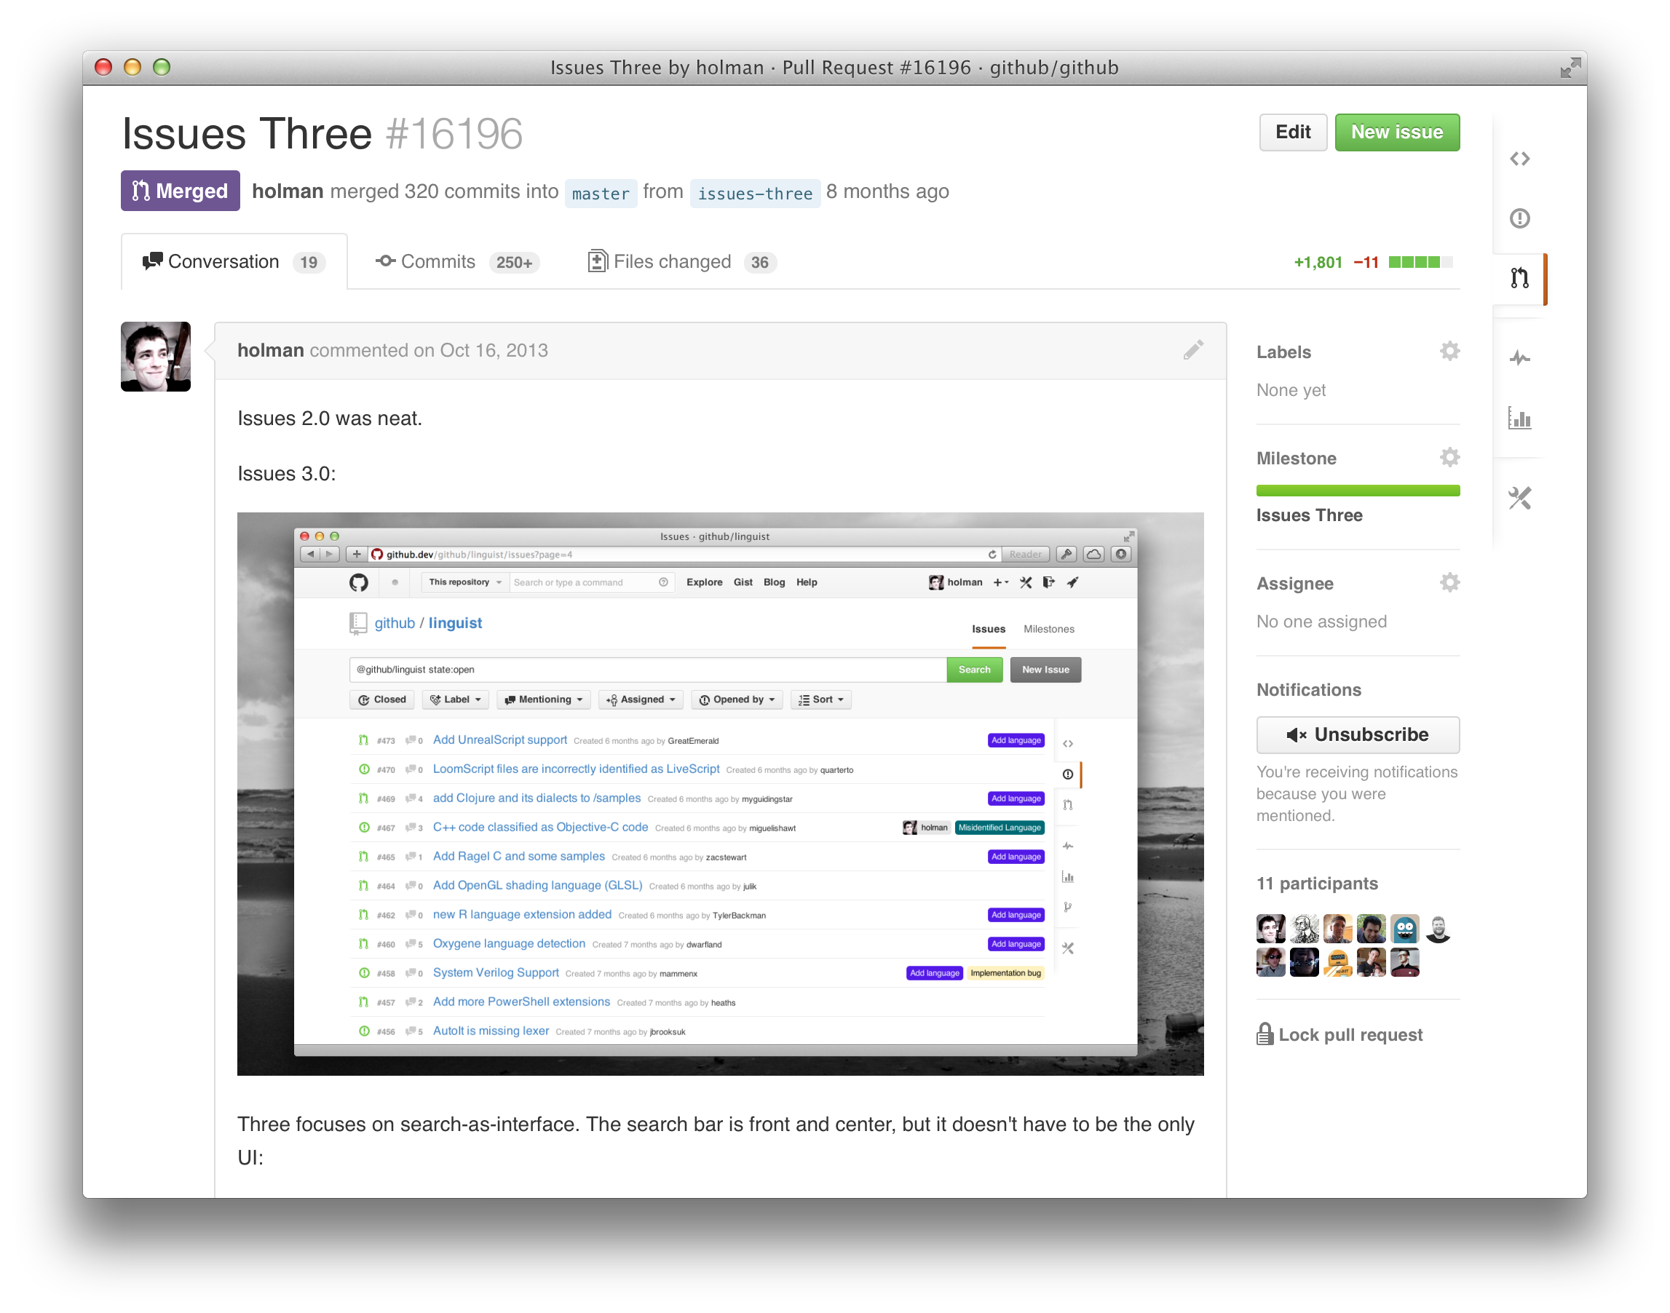Open the Labels gear menu
The height and width of the screenshot is (1313, 1670).
(1449, 352)
